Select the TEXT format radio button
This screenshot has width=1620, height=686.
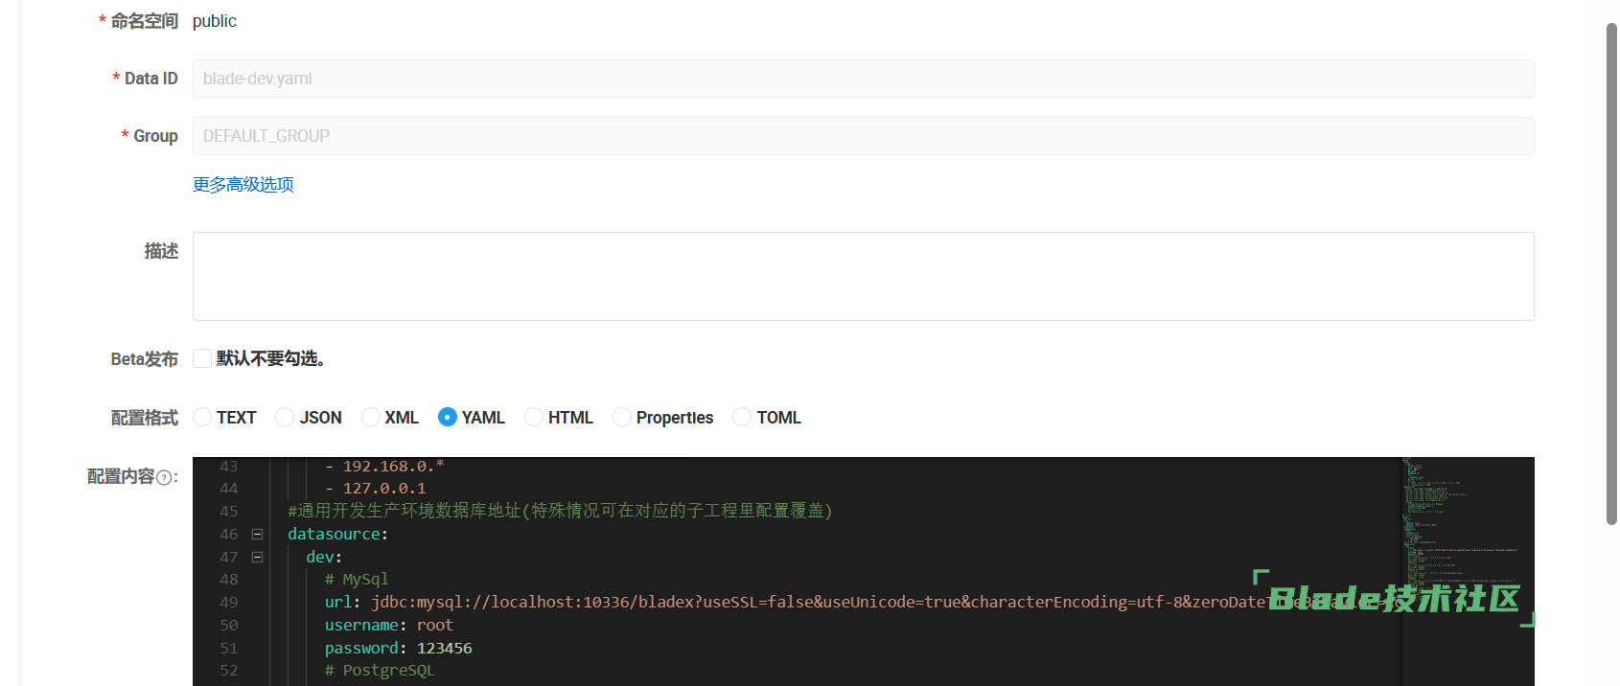tap(202, 417)
